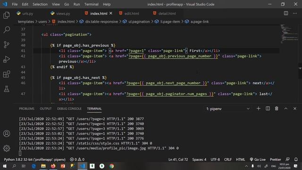Viewport: 302px width, 170px height.
Task: Open editor More Actions ellipsis
Action: [295, 13]
